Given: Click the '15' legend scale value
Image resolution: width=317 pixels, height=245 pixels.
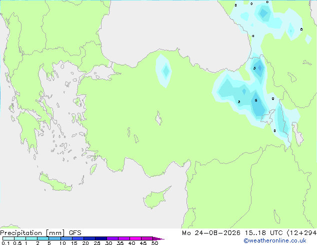Looking at the screenshot, I should (74, 243).
